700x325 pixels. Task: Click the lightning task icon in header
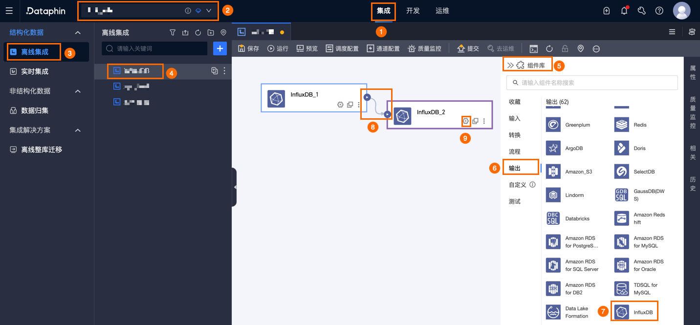pos(607,11)
